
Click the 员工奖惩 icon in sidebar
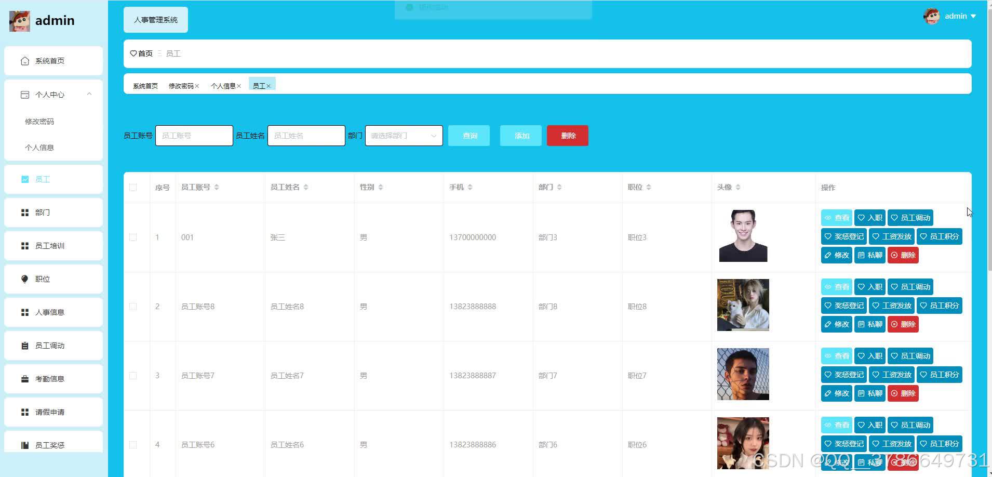tap(24, 445)
